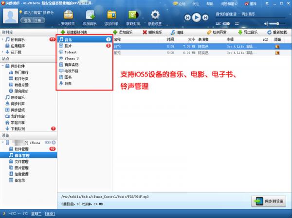Skip to next track in player

pyautogui.click(x=205, y=18)
